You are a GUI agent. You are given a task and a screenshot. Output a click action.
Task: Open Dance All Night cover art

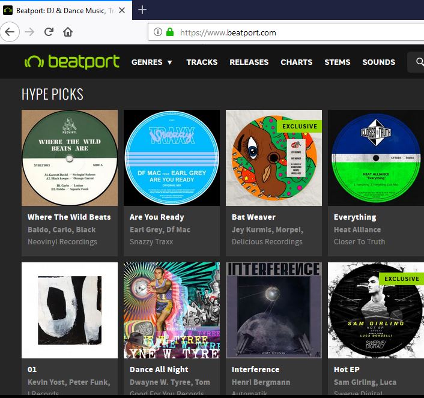point(172,310)
